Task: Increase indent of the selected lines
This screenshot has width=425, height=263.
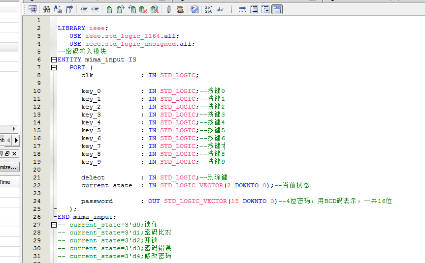Action: point(84,10)
